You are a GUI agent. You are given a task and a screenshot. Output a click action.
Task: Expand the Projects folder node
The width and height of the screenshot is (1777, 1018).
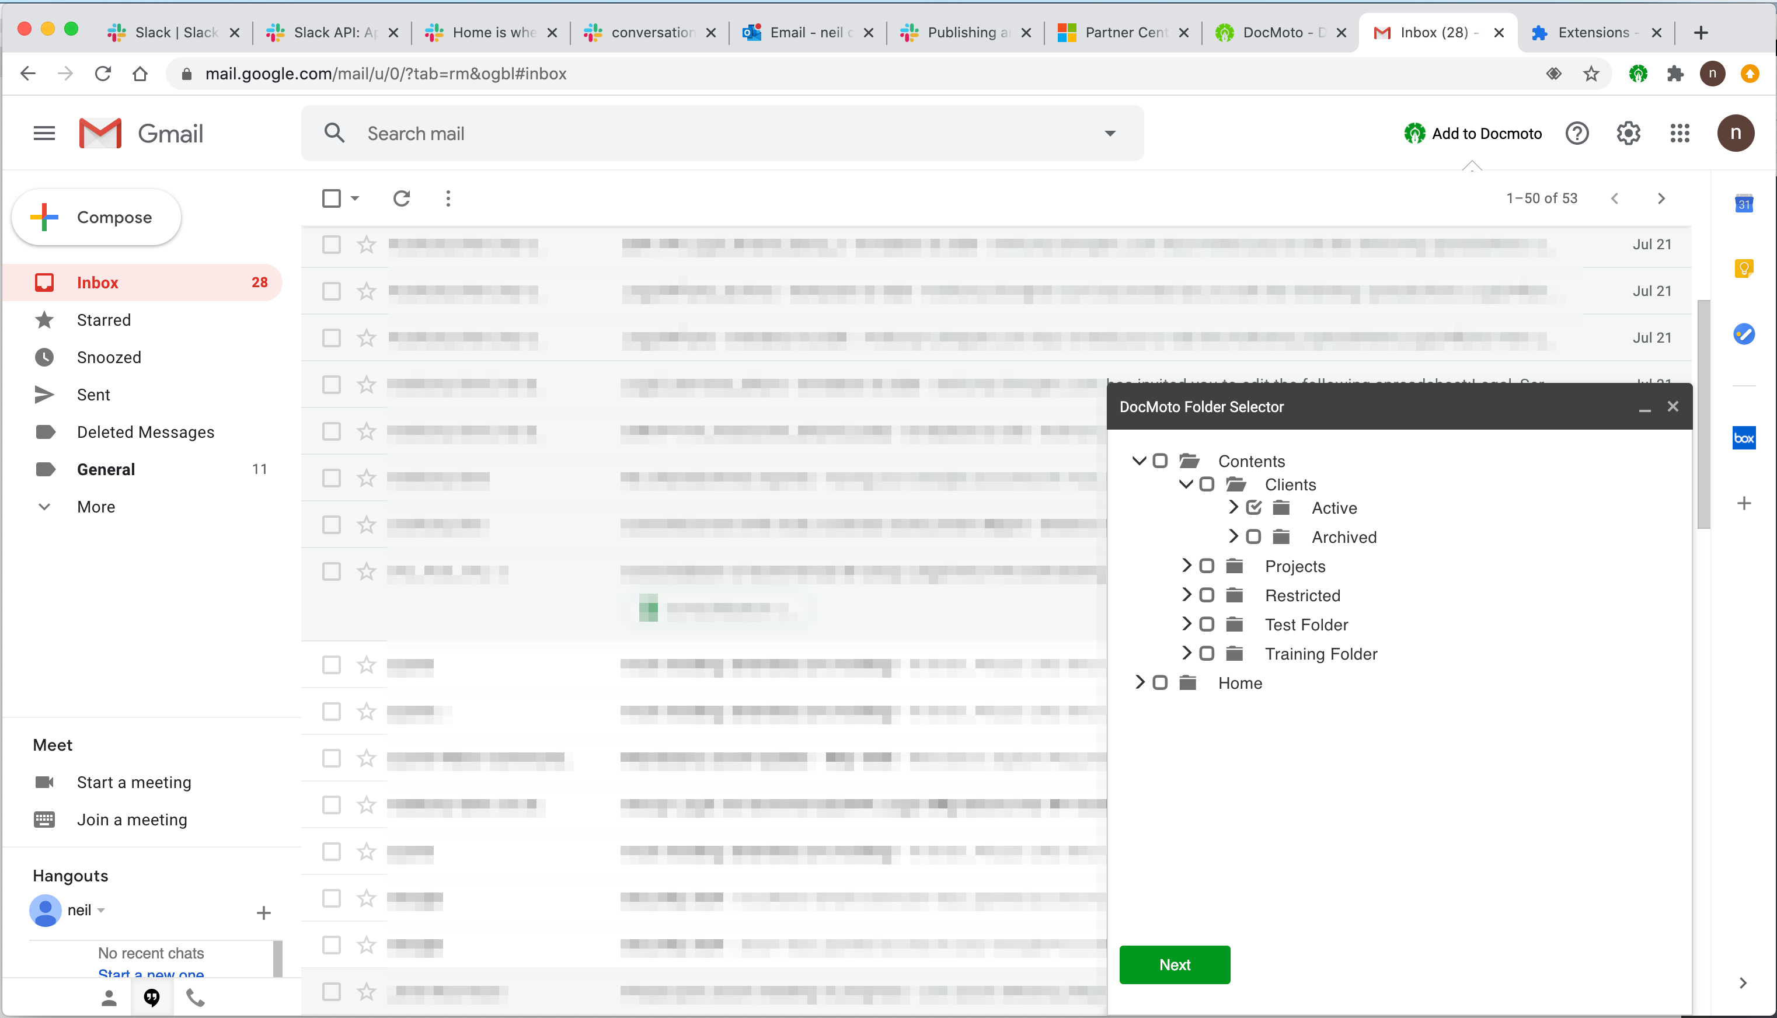(1186, 565)
